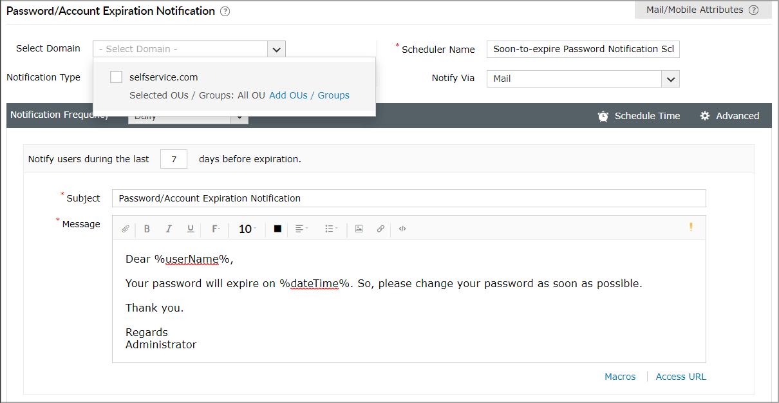
Task: Open Advanced settings with gear icon
Action: 729,116
